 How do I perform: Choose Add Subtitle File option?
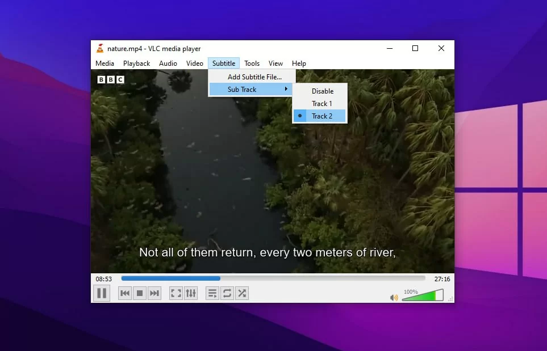click(x=254, y=77)
